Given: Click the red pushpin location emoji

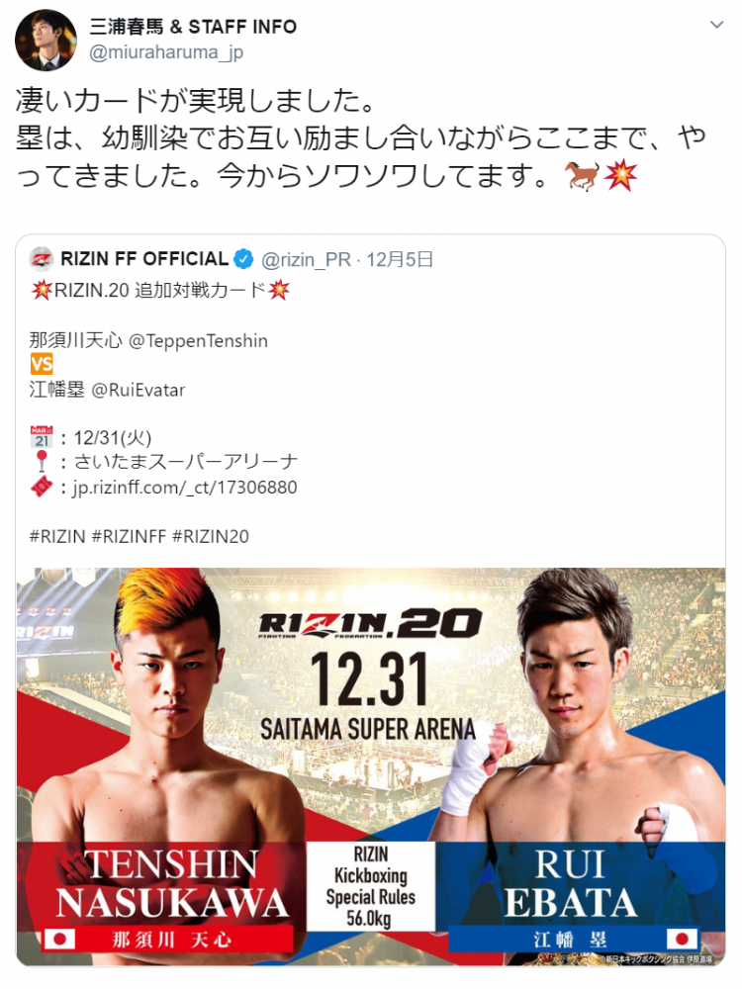Looking at the screenshot, I should 42,462.
